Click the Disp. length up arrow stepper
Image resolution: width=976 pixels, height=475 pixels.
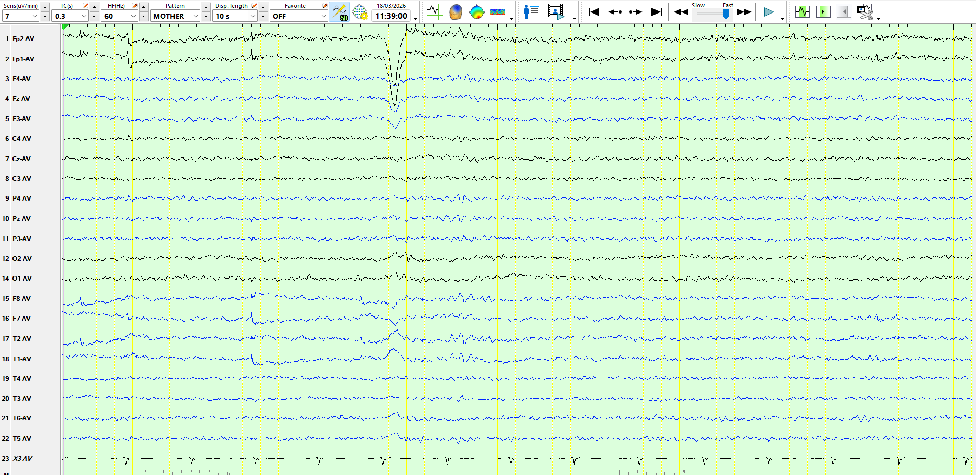263,7
